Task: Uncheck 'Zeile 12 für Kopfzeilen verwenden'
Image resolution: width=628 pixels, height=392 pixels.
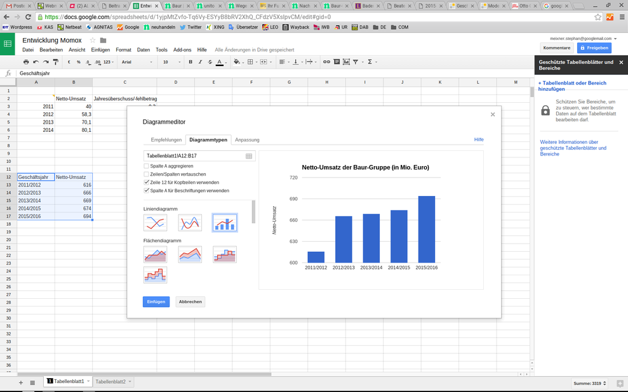Action: 146,182
